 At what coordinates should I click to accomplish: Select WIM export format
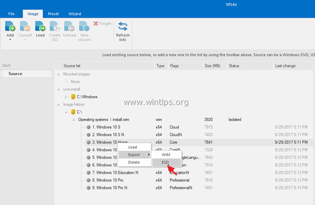tap(166, 155)
